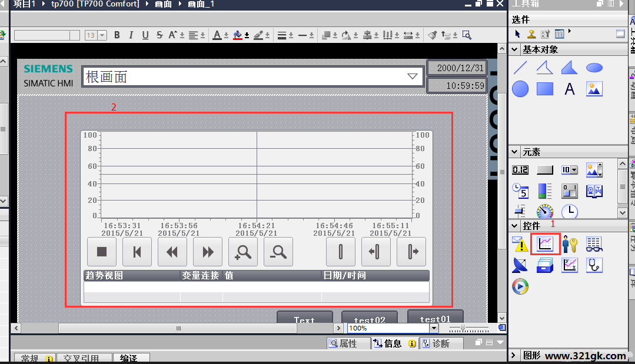Select the Switch element in toolbox
The image size is (635, 364).
coord(570,191)
